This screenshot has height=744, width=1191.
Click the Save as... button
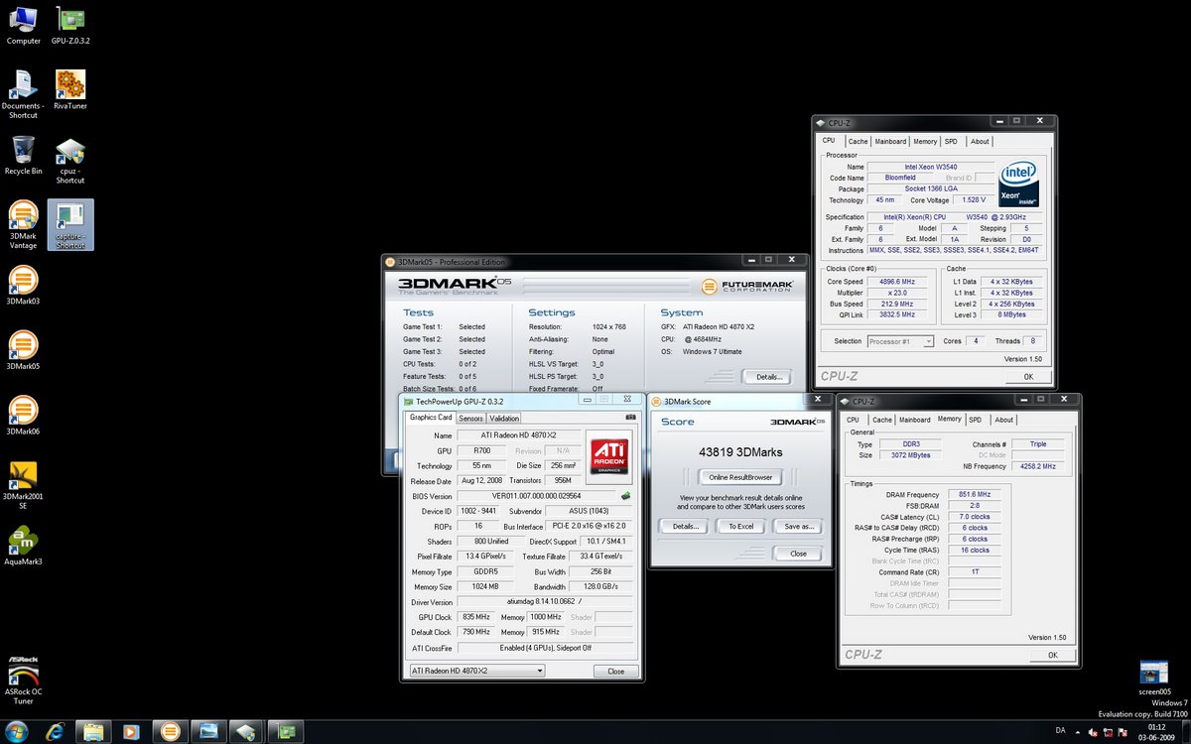point(798,527)
